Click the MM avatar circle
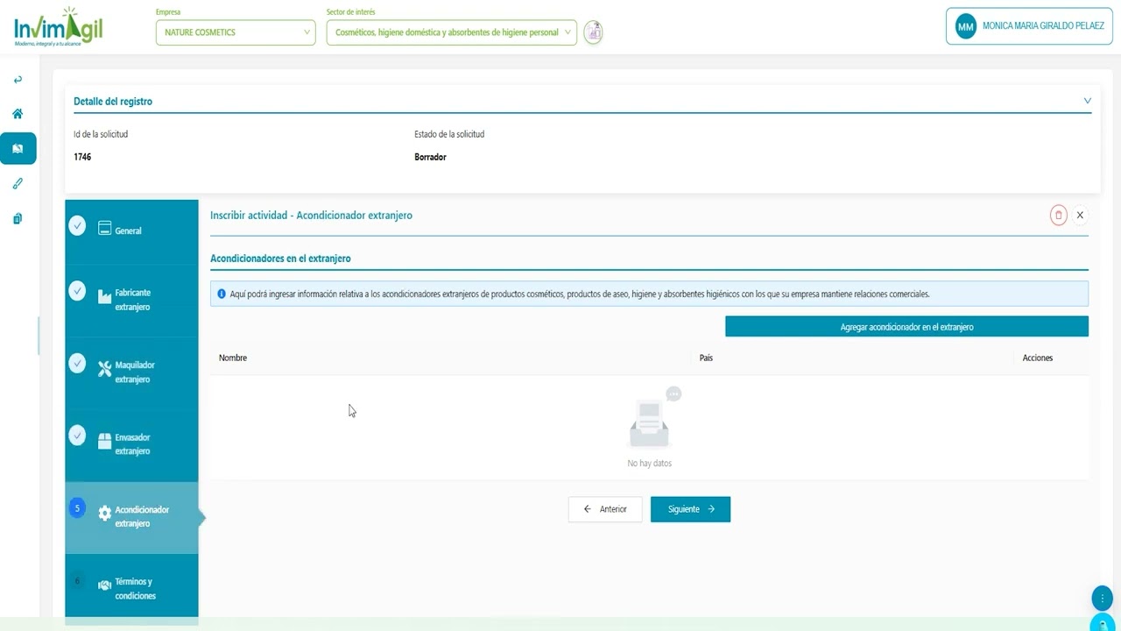This screenshot has width=1121, height=631. (x=966, y=27)
